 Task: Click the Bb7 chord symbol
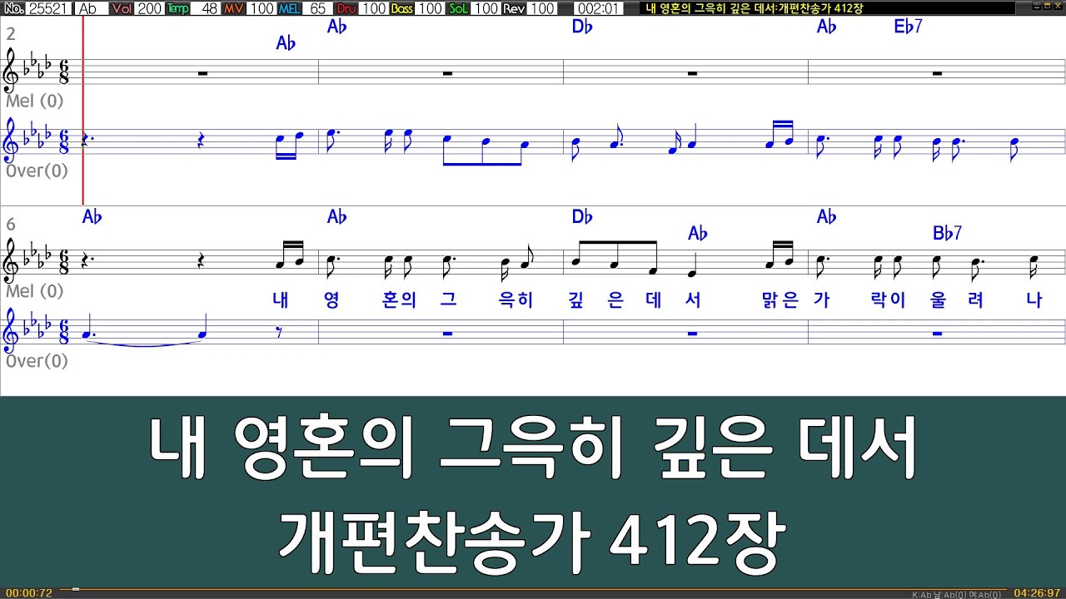pyautogui.click(x=947, y=234)
